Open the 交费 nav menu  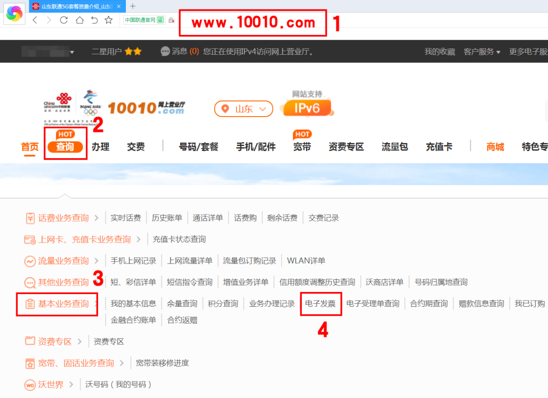pos(136,147)
